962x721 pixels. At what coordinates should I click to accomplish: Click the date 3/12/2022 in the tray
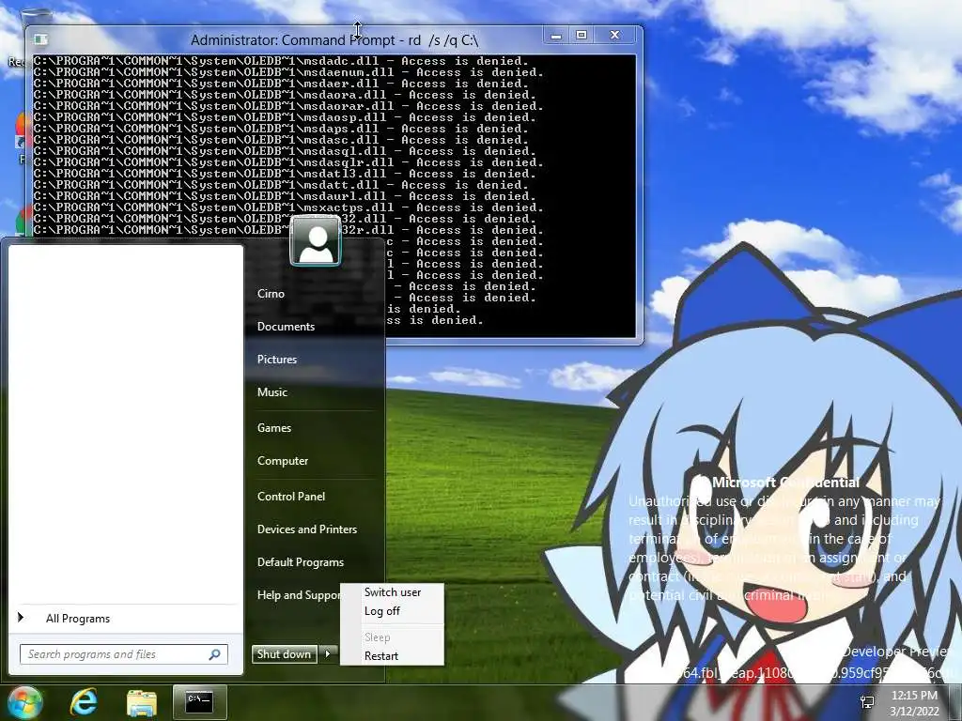914,712
